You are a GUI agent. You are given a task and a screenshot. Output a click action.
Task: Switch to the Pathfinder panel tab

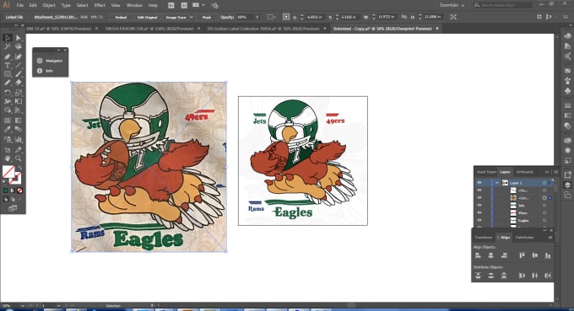tap(524, 238)
